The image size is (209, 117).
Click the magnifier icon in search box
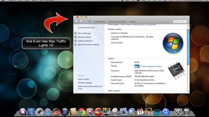187,21
